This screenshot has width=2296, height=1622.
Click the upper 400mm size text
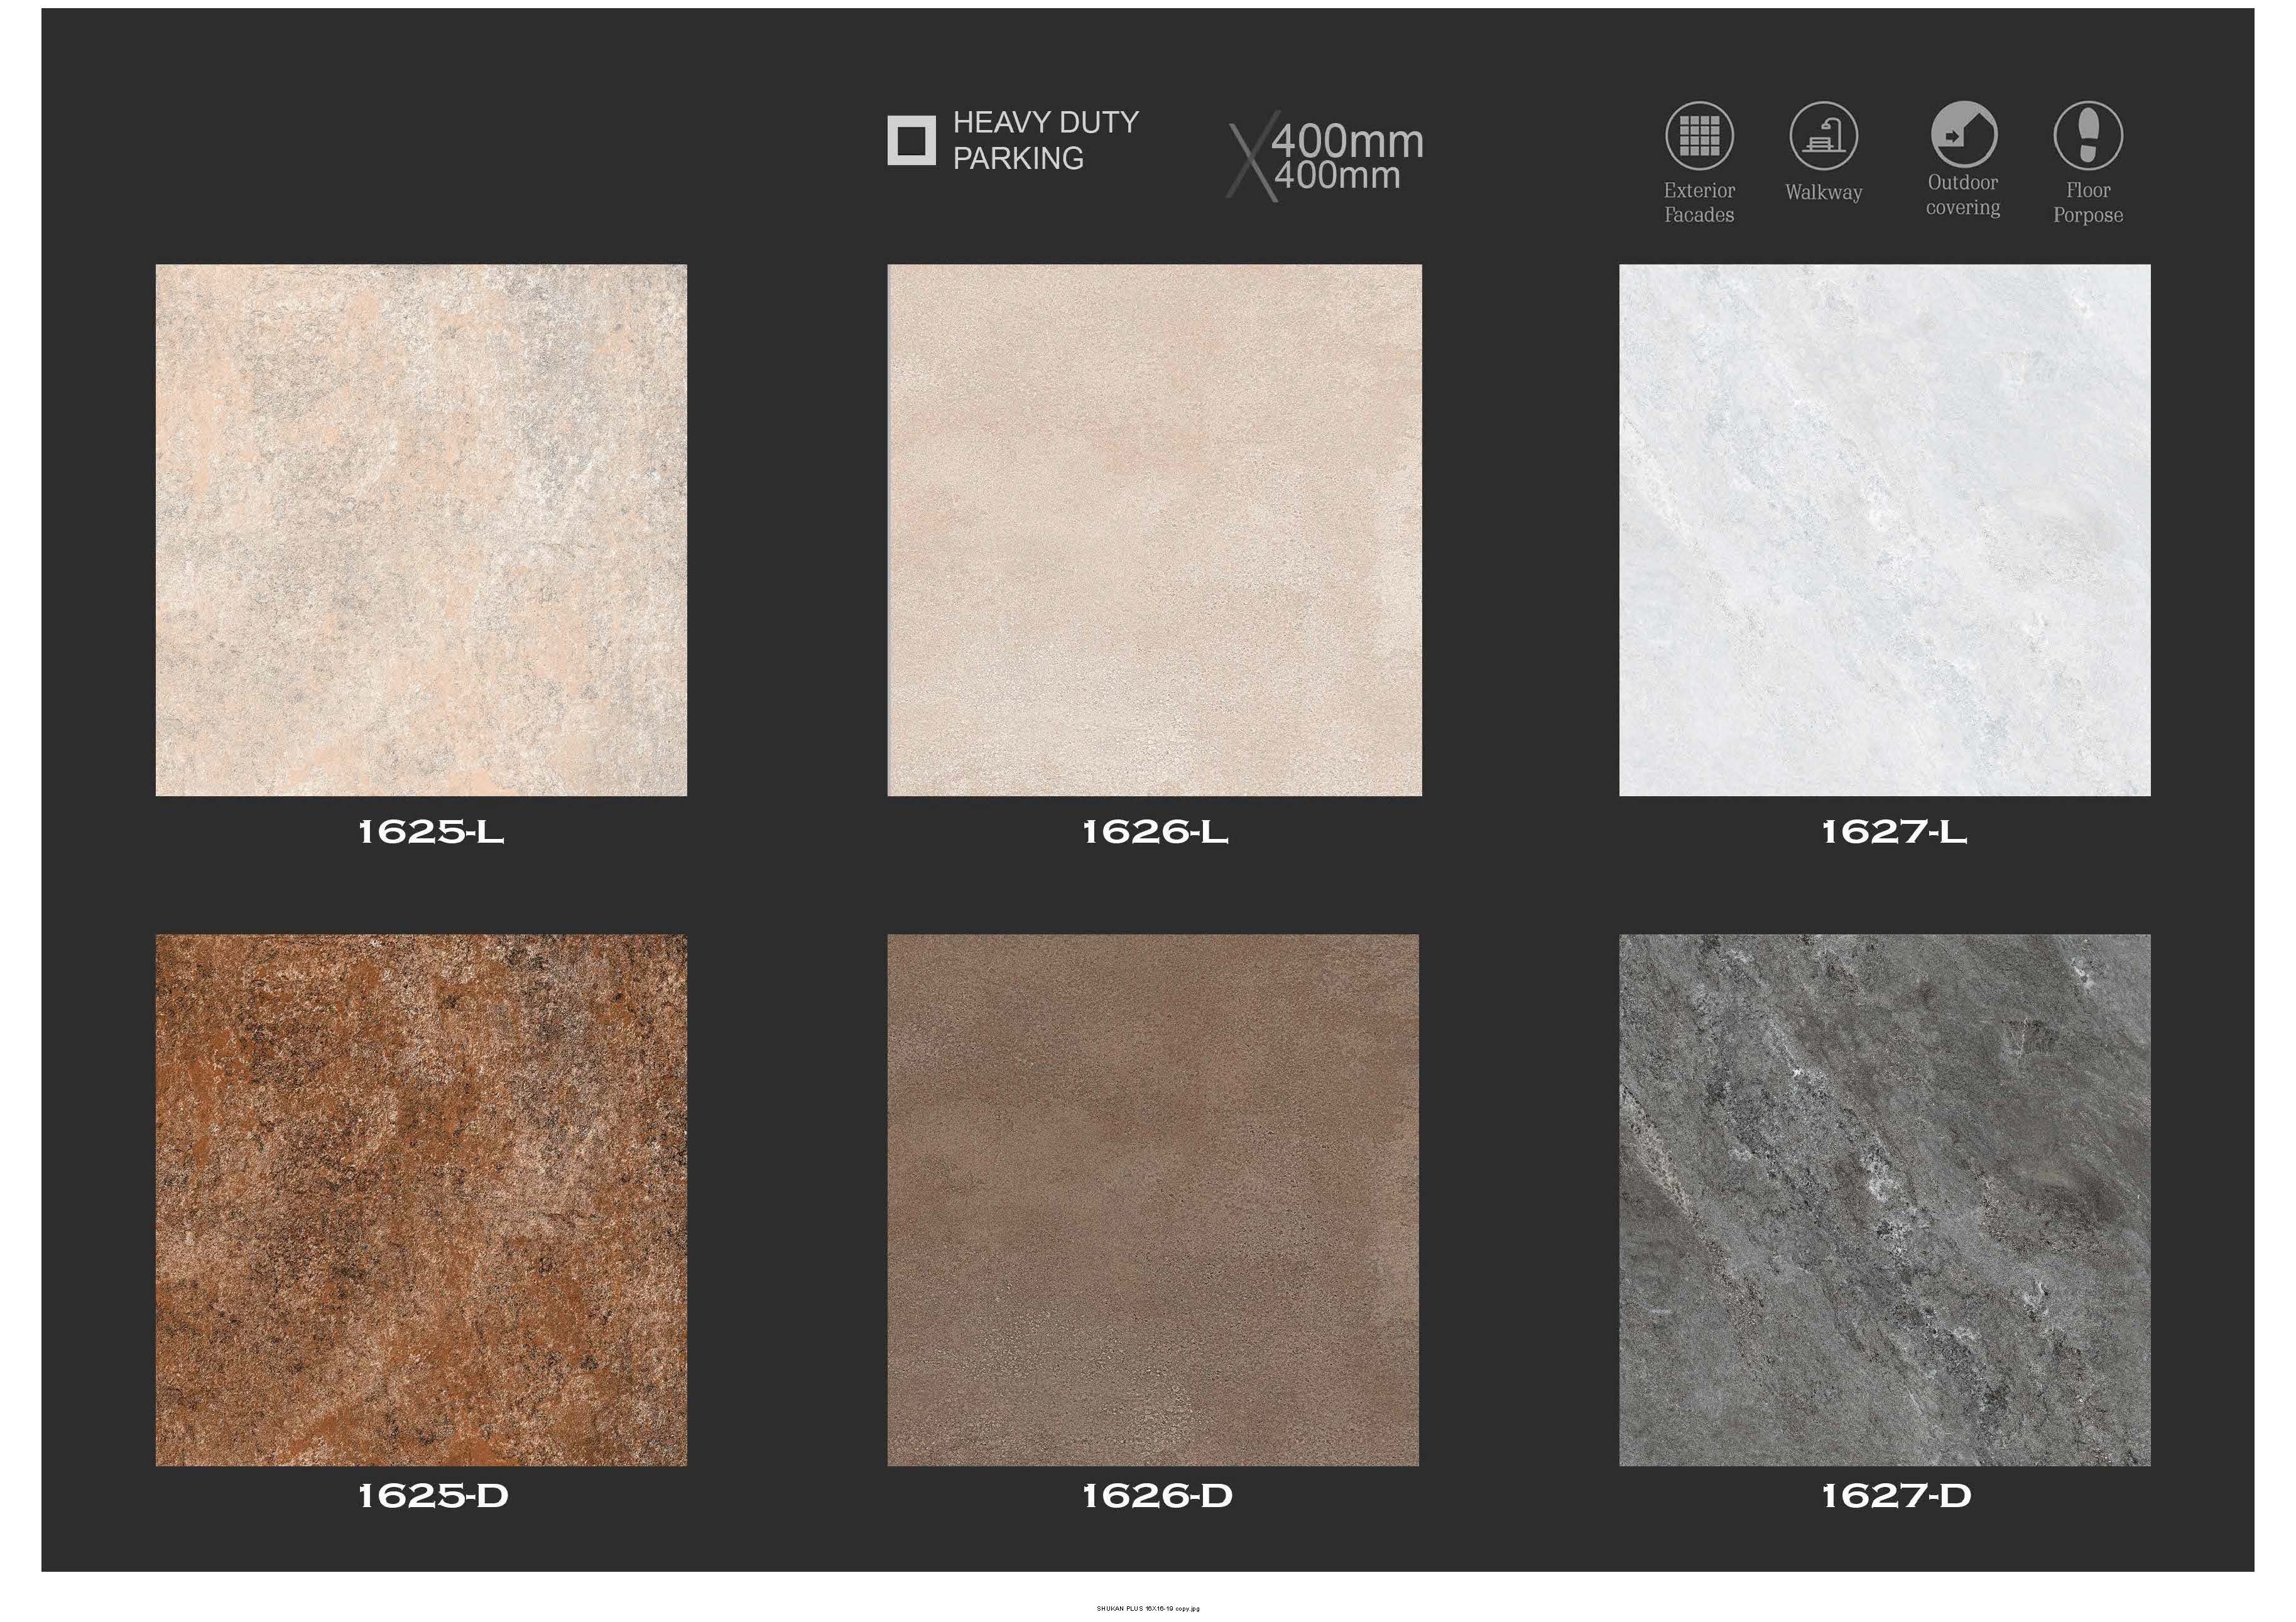[1348, 141]
